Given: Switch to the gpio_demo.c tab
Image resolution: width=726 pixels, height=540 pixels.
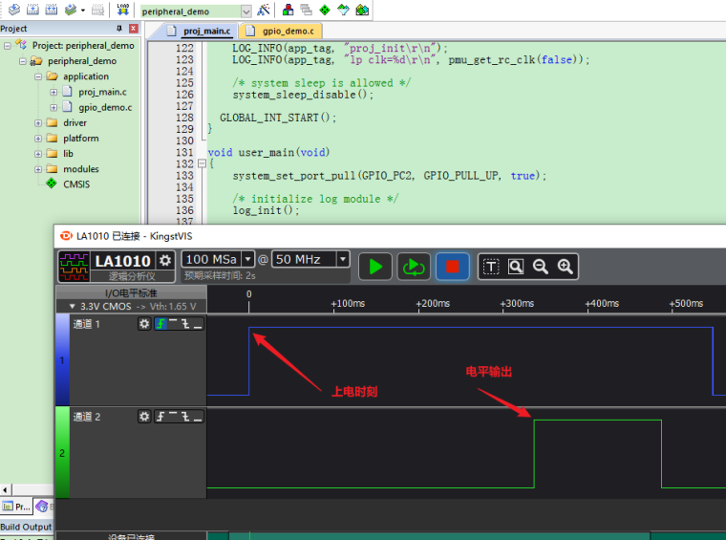Looking at the screenshot, I should tap(280, 31).
